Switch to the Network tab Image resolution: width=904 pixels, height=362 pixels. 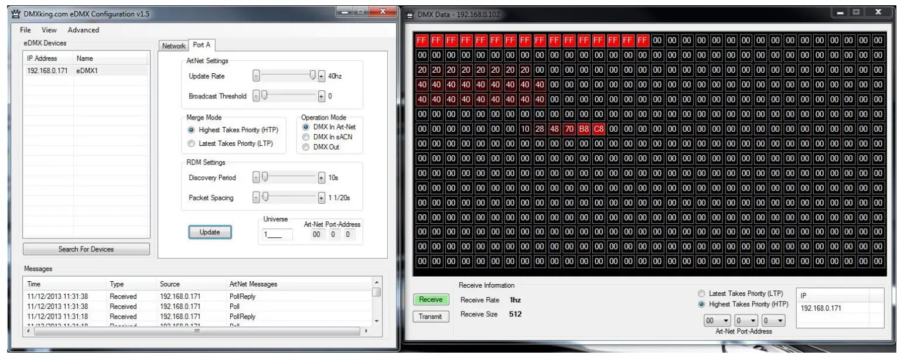coord(173,46)
